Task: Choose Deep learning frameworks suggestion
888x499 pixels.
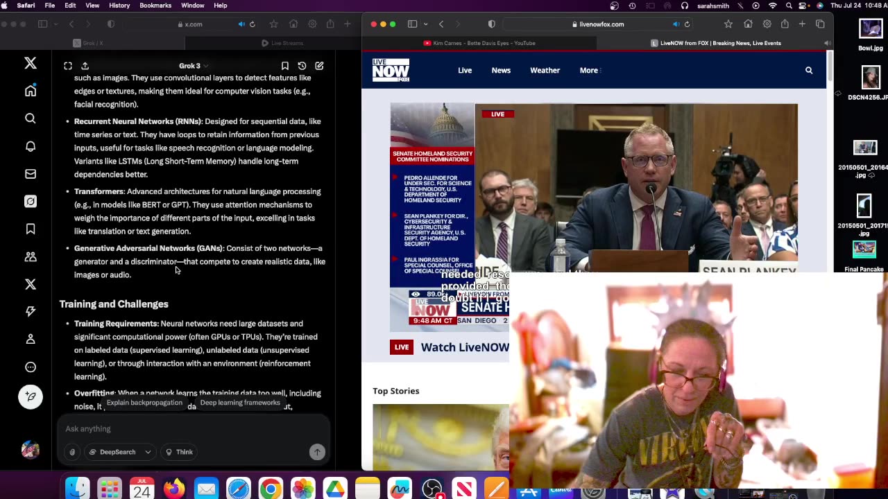Action: tap(240, 403)
